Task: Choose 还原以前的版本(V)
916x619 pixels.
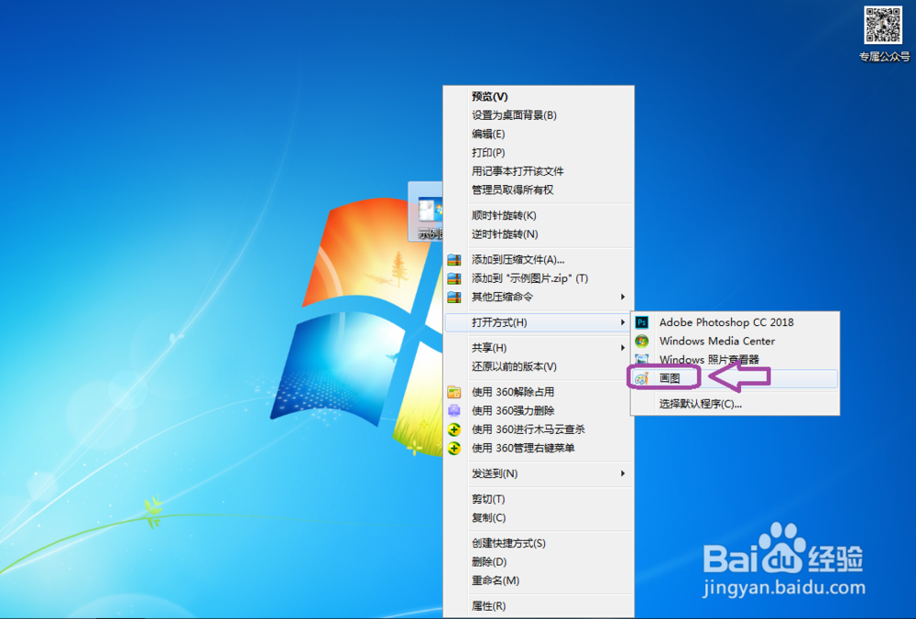Action: click(x=538, y=366)
